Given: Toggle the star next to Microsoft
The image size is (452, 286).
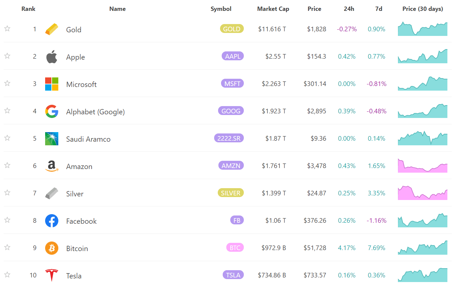Looking at the screenshot, I should tap(7, 83).
